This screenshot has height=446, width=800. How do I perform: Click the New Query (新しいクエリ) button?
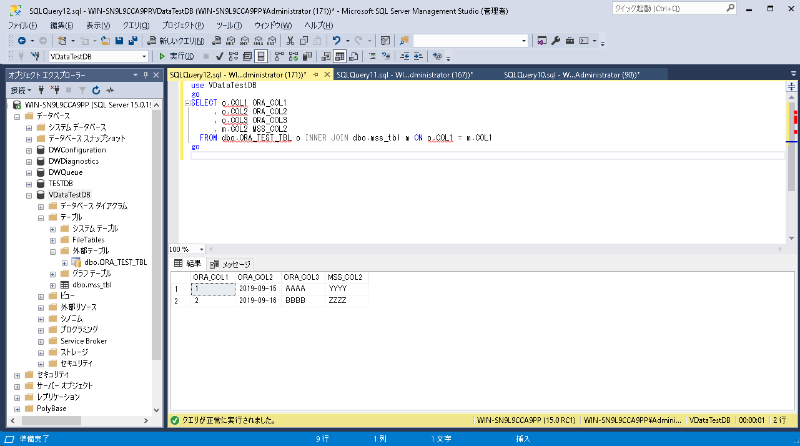pyautogui.click(x=175, y=41)
